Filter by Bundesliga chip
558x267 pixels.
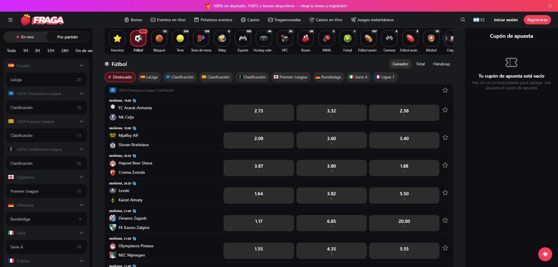coord(329,77)
